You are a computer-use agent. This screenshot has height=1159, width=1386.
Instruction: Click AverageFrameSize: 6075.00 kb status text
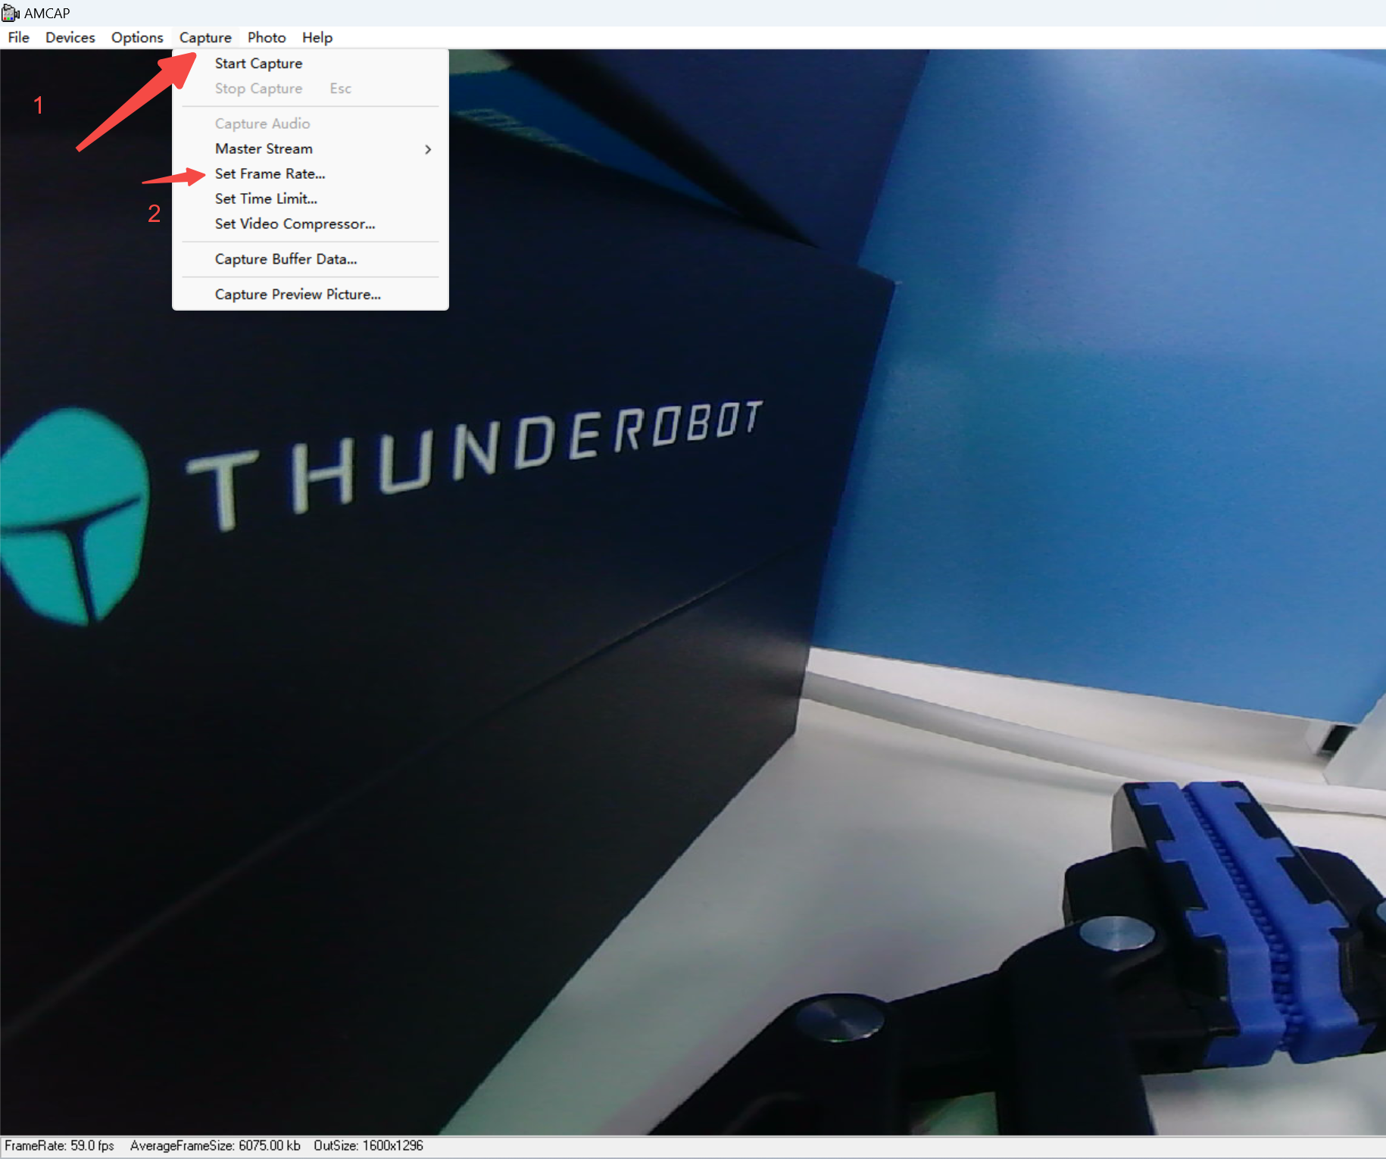[x=215, y=1145]
